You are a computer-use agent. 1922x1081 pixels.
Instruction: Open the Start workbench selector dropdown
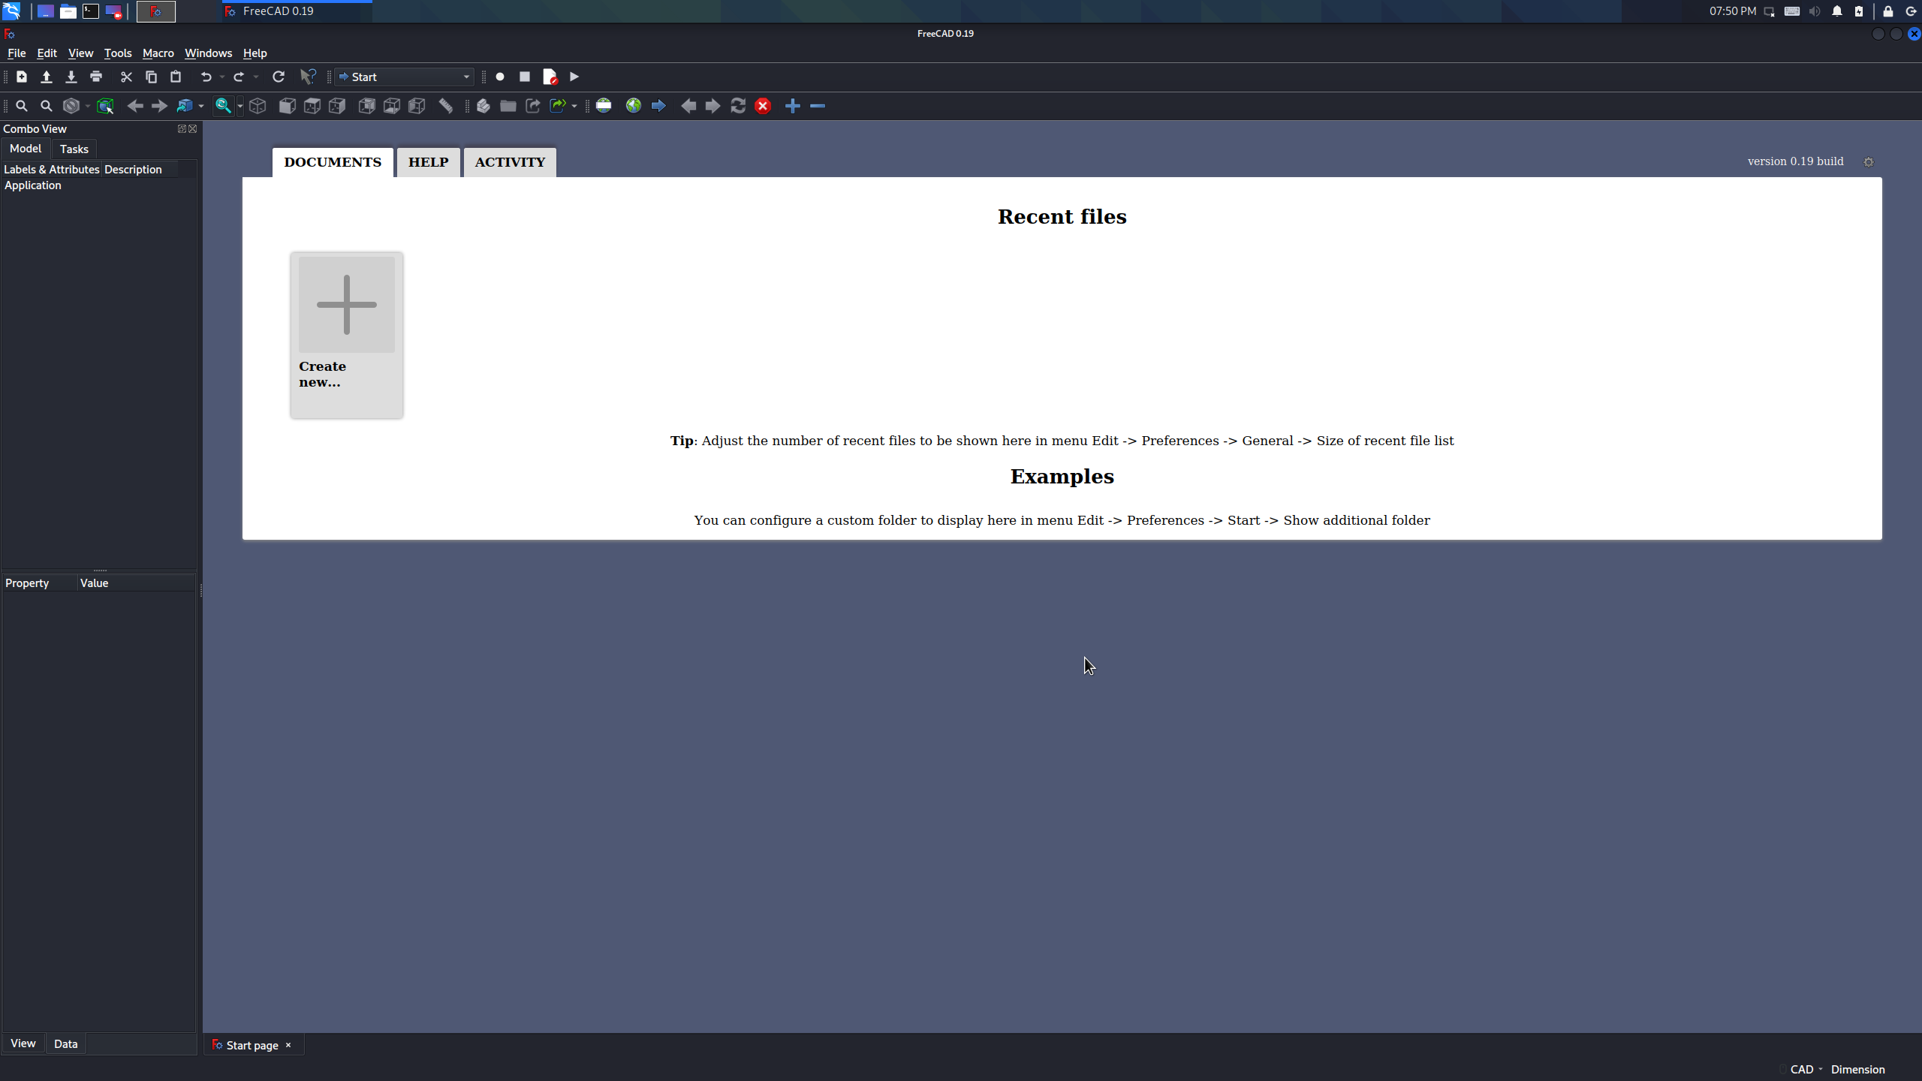click(405, 77)
